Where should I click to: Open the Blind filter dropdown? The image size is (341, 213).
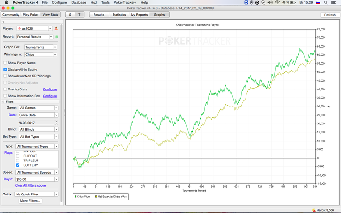pos(56,129)
